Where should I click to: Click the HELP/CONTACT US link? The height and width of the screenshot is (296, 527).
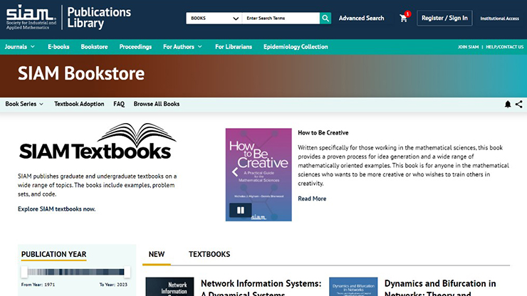504,47
